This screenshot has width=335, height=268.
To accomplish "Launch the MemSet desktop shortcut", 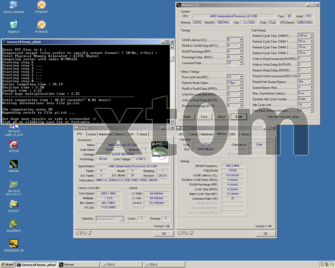I will (14, 166).
